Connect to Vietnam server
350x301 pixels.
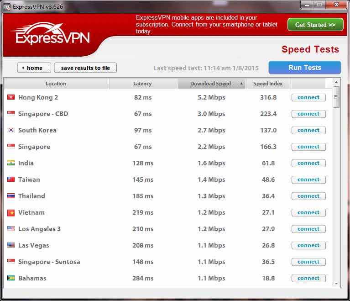(308, 212)
